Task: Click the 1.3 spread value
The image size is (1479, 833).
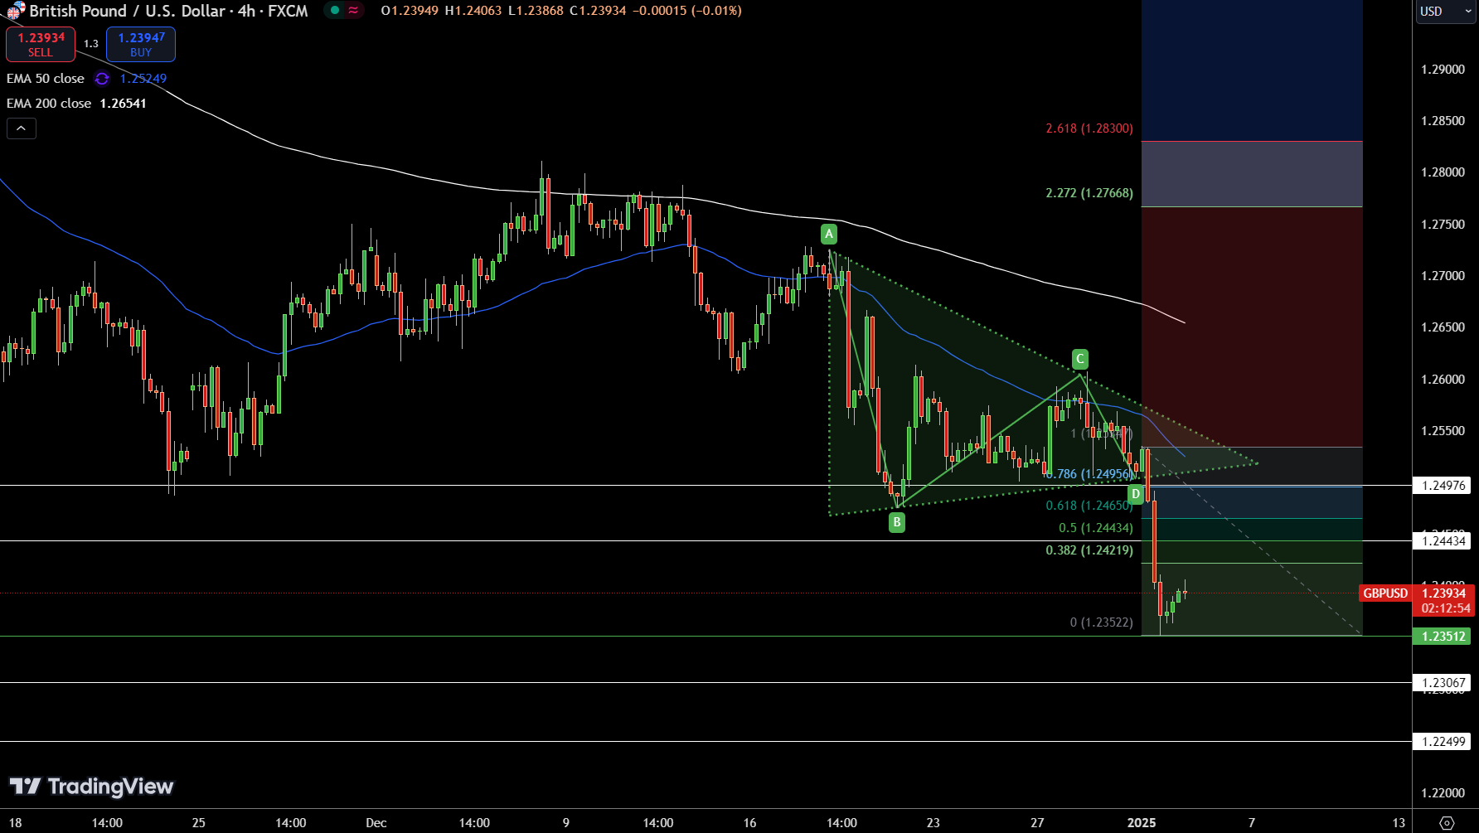Action: coord(91,44)
